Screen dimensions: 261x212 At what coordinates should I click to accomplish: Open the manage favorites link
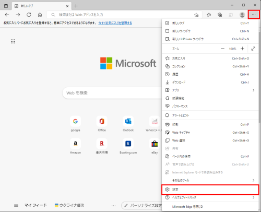tap(115, 23)
